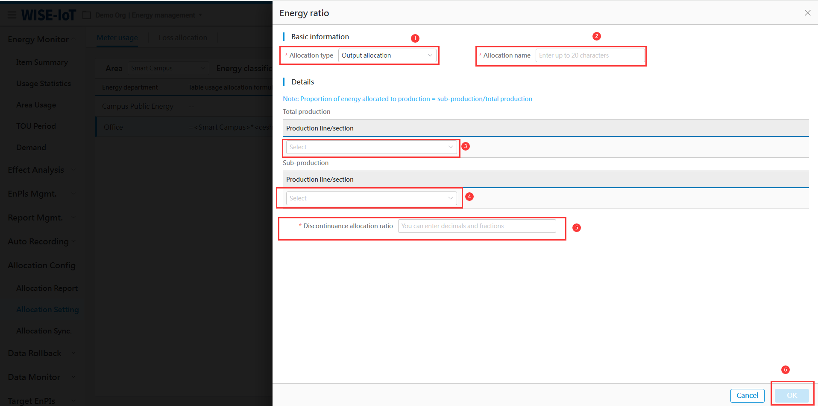Open Allocation Report in sidebar
The image size is (818, 406).
(x=47, y=288)
